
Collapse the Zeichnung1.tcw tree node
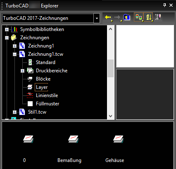[14, 54]
